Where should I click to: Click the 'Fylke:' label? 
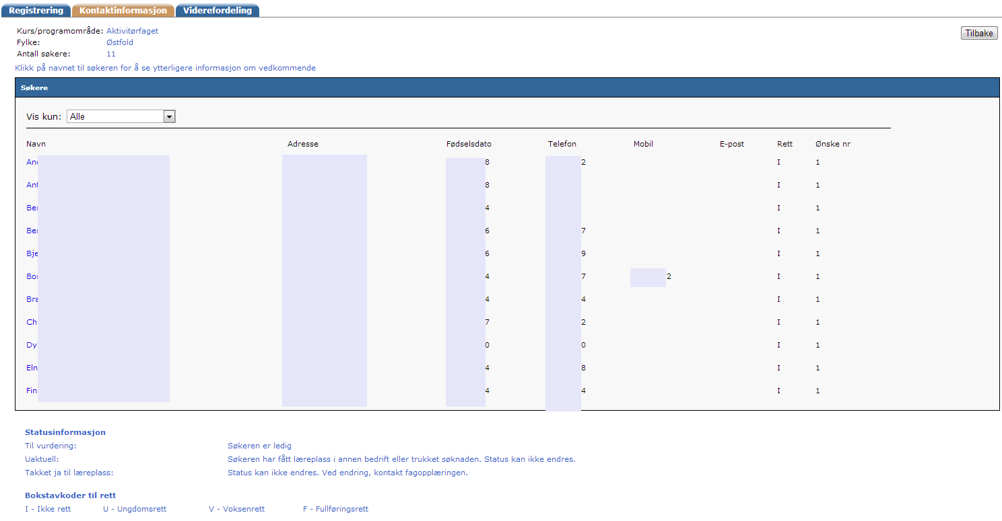coord(28,42)
